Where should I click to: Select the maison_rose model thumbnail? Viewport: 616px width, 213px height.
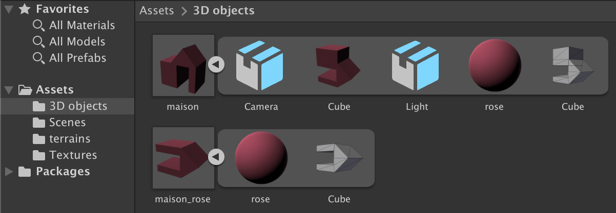point(183,158)
